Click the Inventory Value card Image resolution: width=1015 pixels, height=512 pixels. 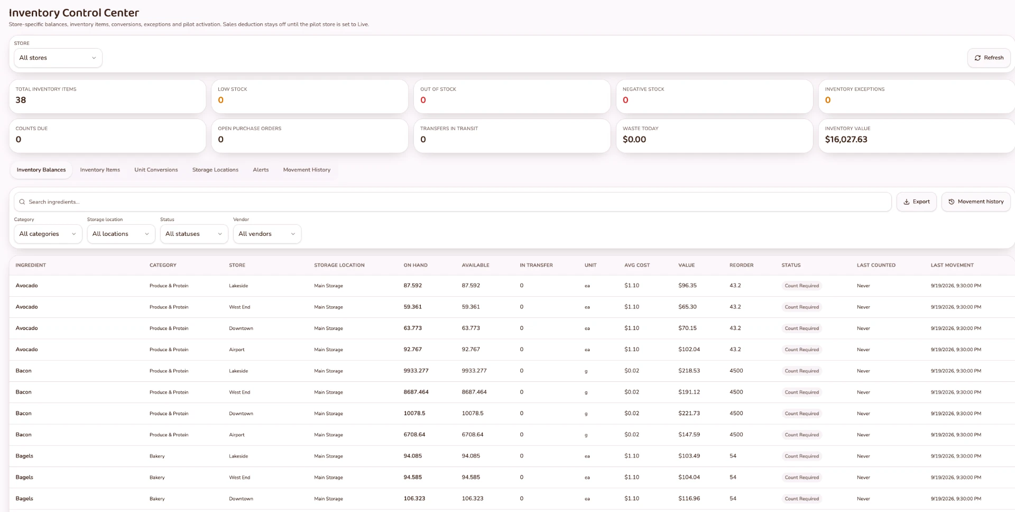click(917, 136)
